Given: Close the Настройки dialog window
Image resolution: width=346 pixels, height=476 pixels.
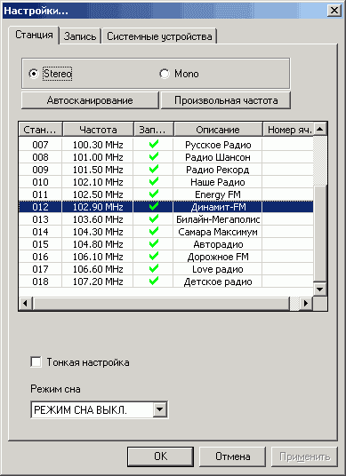Looking at the screenshot, I should pos(334,11).
